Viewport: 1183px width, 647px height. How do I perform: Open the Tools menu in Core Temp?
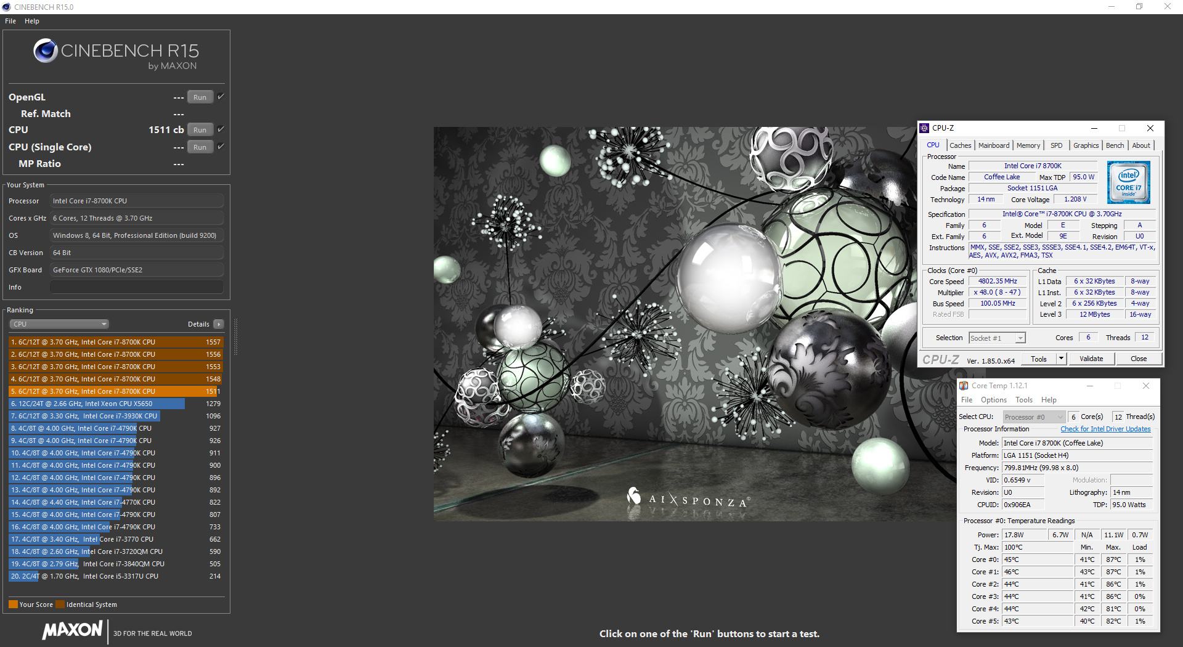(x=1024, y=400)
